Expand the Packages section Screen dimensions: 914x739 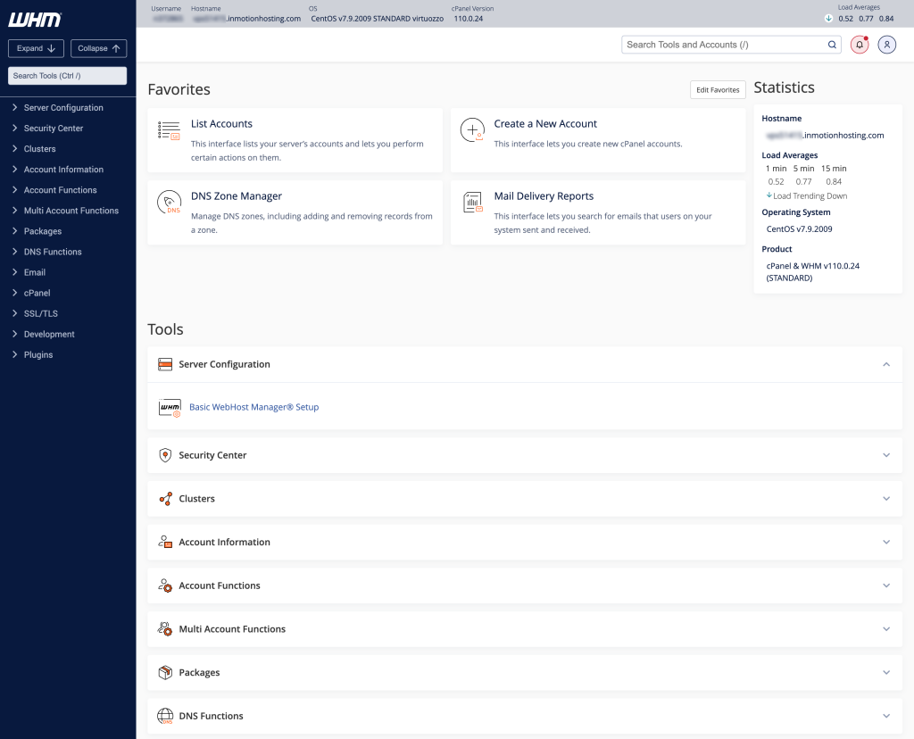point(886,672)
